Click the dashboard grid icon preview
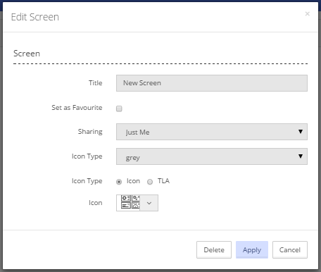This screenshot has height=272, width=321. click(130, 202)
